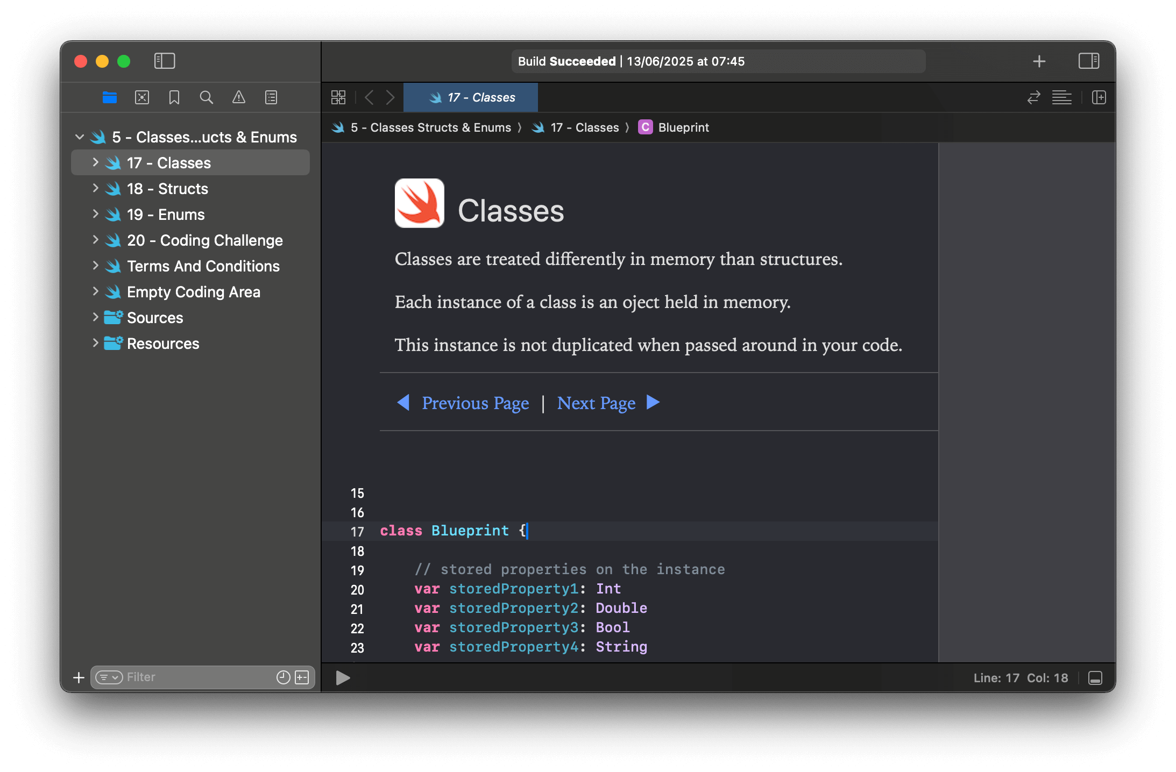The width and height of the screenshot is (1176, 772).
Task: Open the find navigator search icon
Action: 206,97
